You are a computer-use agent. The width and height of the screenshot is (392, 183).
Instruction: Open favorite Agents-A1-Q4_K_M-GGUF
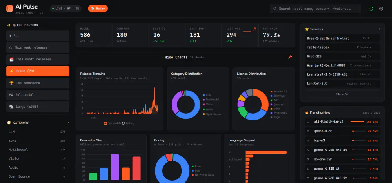click(x=342, y=65)
